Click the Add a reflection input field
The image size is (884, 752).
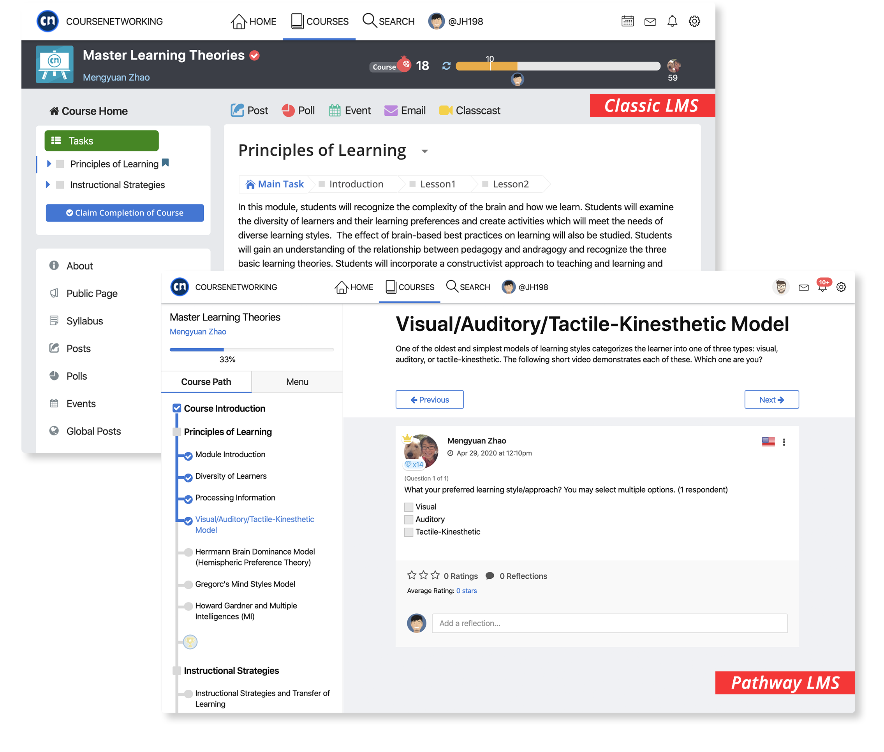point(609,623)
